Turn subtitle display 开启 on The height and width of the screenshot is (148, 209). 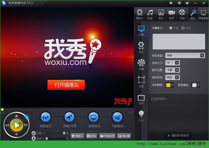pyautogui.click(x=171, y=28)
